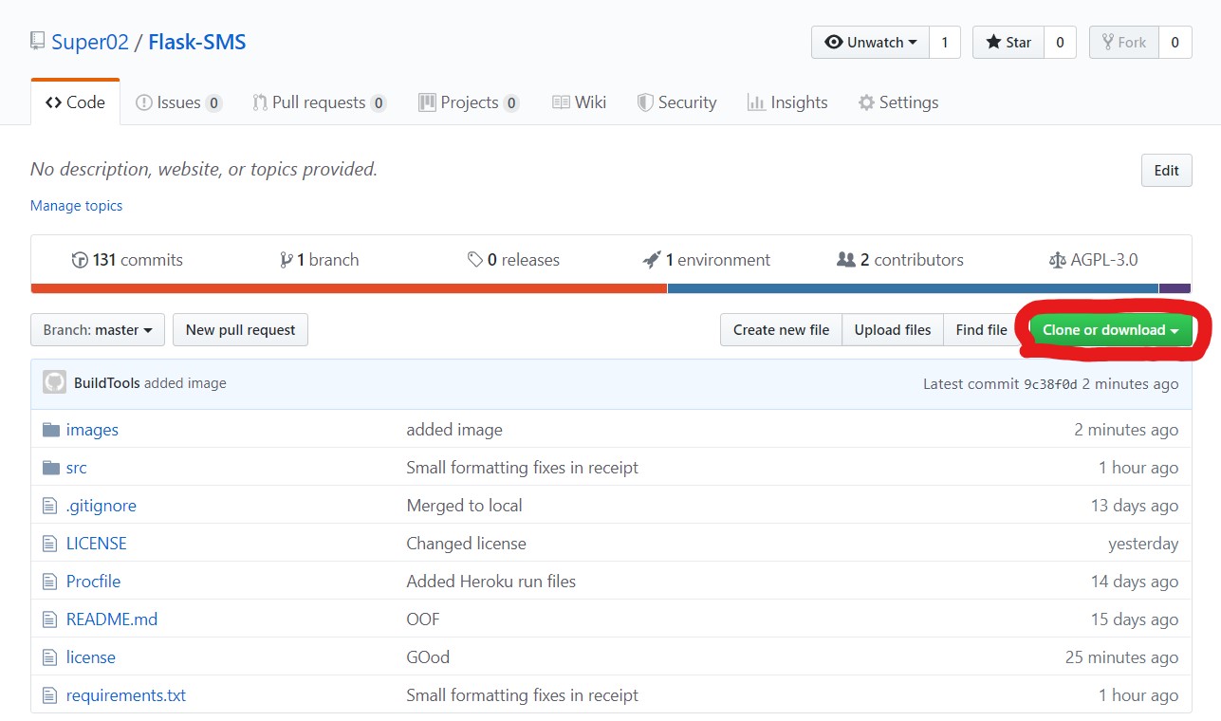Click Upload files button

coord(893,330)
